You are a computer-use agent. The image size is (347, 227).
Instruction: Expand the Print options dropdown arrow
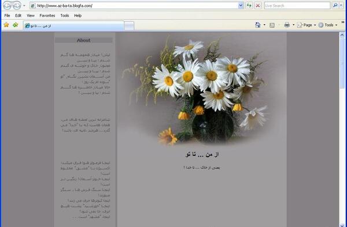[293, 25]
